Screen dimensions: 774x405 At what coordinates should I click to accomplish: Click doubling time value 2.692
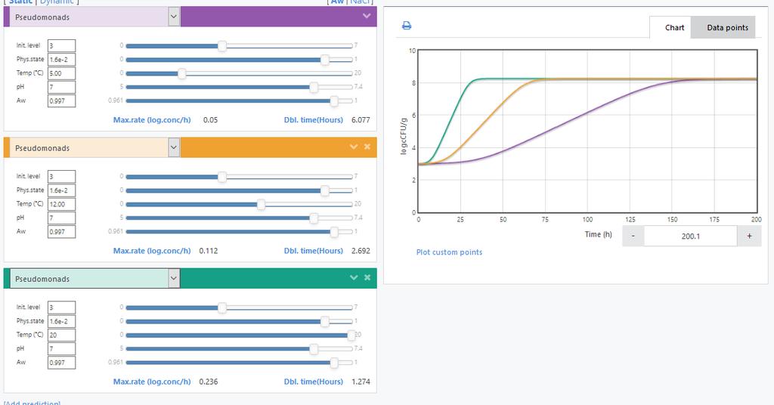coord(361,251)
